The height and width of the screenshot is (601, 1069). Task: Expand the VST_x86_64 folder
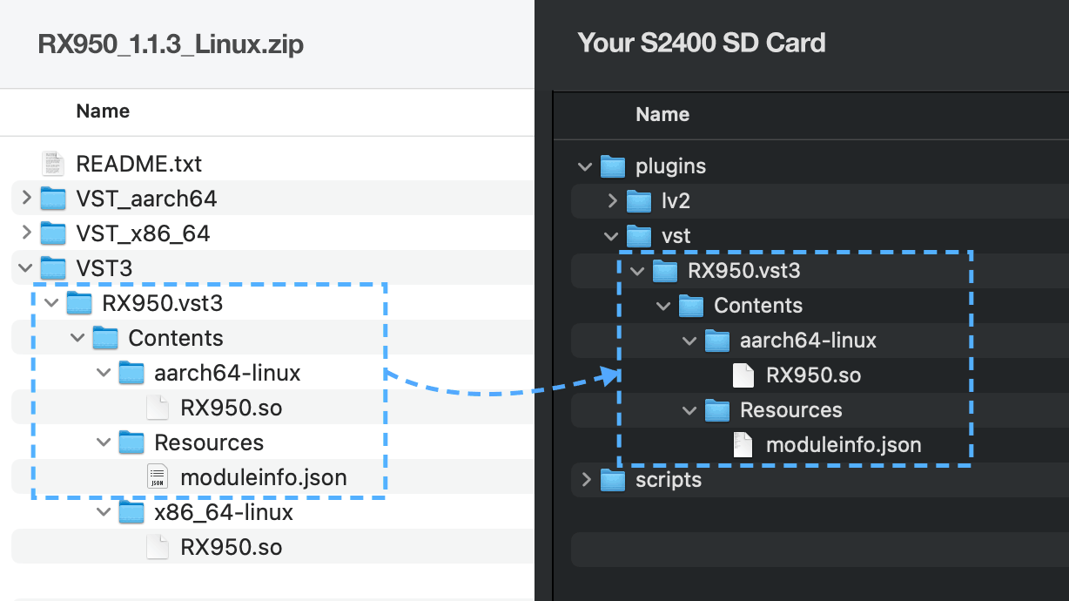click(25, 233)
